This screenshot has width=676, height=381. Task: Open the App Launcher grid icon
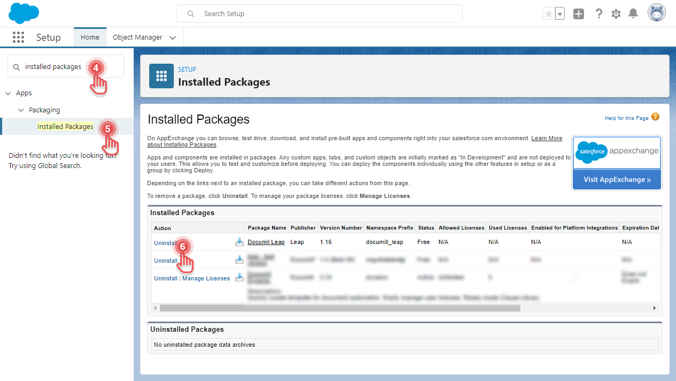[x=18, y=37]
